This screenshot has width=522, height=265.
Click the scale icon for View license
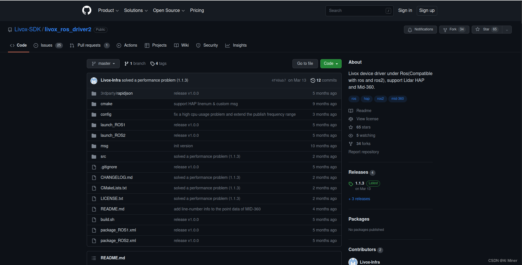click(351, 119)
